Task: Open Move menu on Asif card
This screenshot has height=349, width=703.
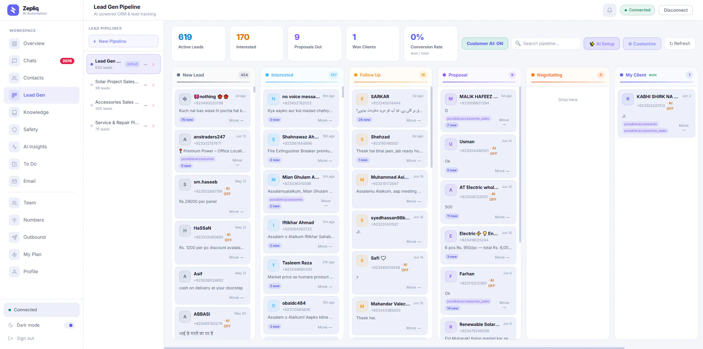Action: click(236, 298)
